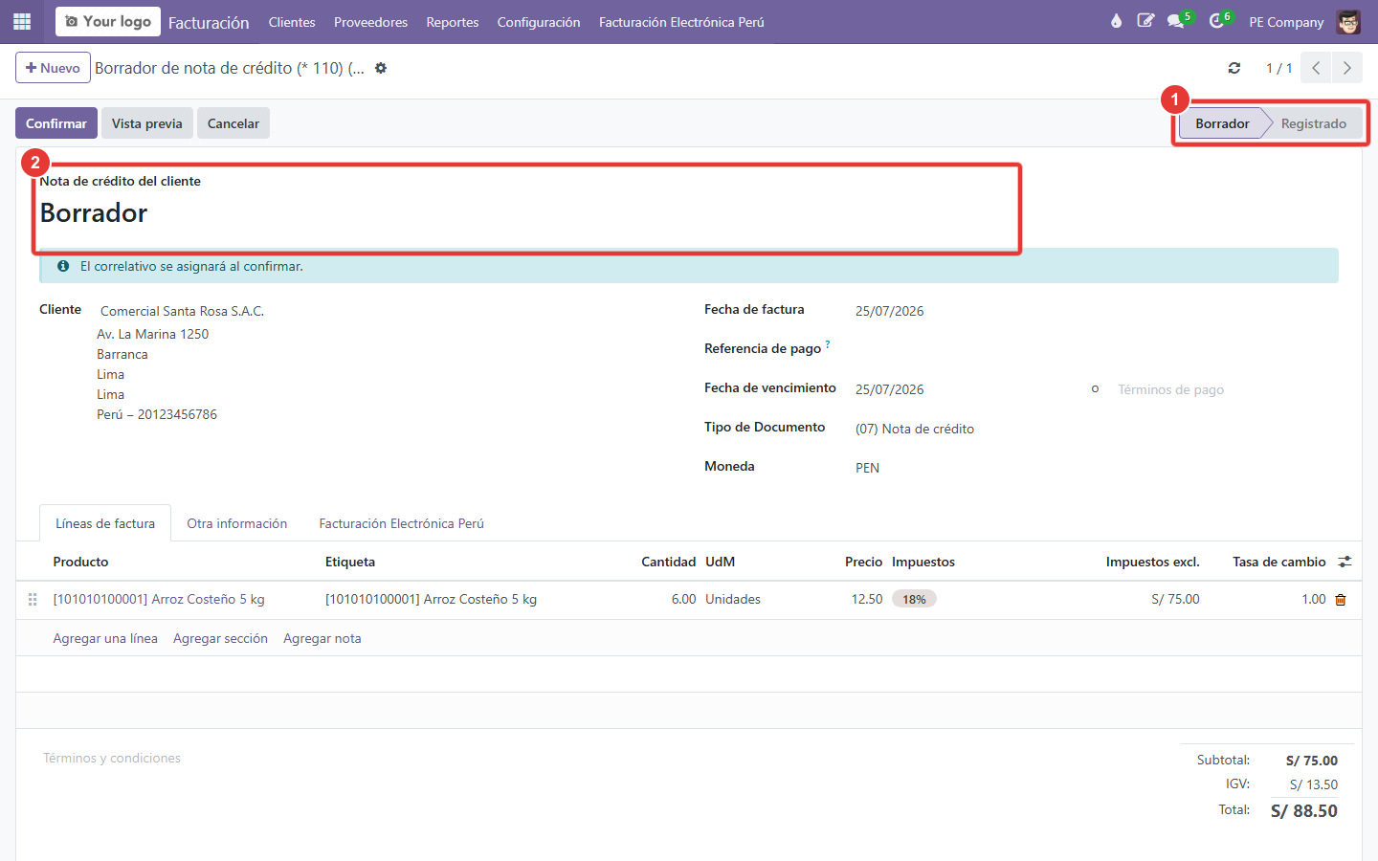
Task: Switch to Facturación Electrónica Perú form tab
Action: 402,523
